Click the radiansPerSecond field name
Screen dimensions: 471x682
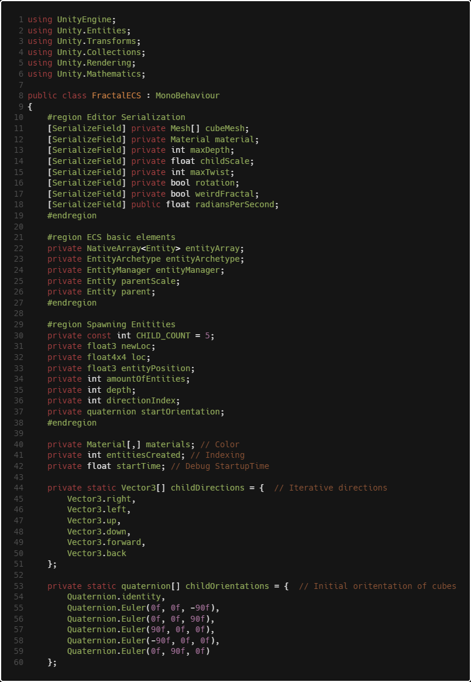click(235, 204)
